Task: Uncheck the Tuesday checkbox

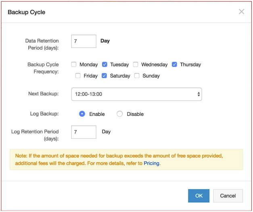Action: (105, 64)
